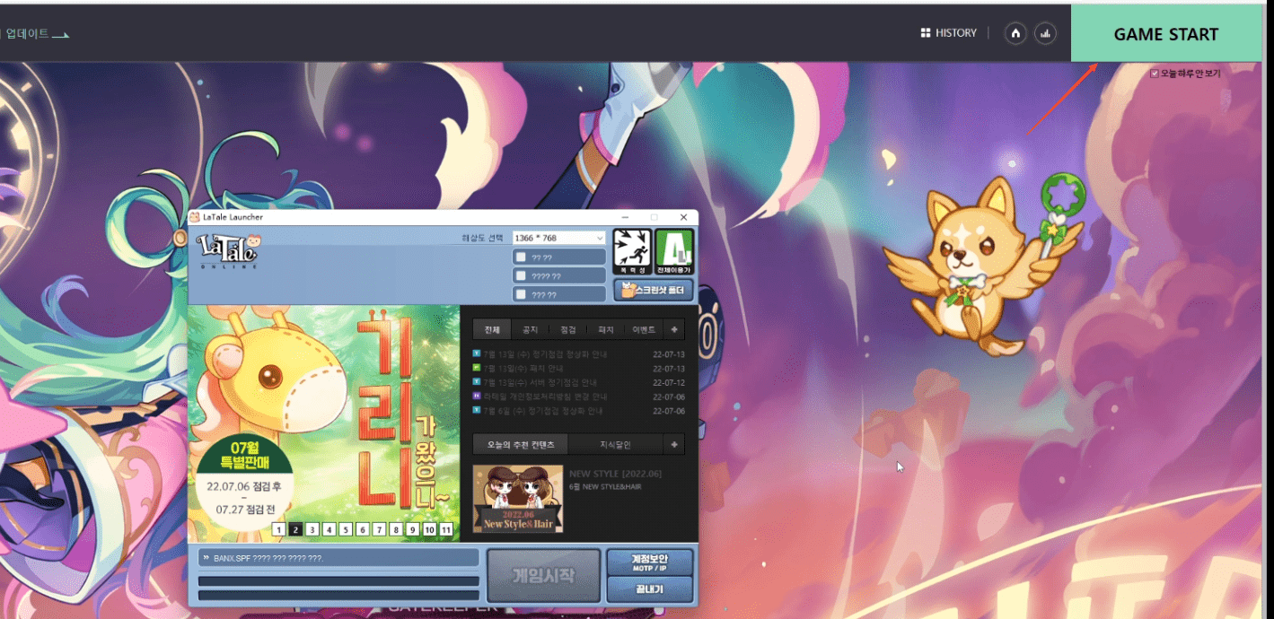Screen dimensions: 1274x619
Task: Switch to the 공지 news tab
Action: pos(530,329)
